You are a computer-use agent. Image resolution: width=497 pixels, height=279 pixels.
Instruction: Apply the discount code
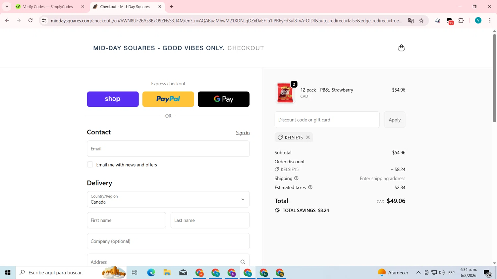coord(395,120)
